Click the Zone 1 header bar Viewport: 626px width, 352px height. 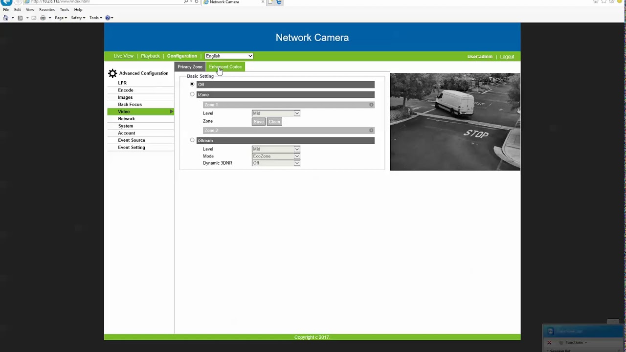[289, 105]
